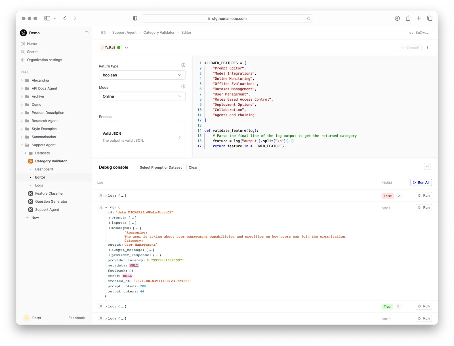Open the Question Generator prompt file

coord(51,201)
